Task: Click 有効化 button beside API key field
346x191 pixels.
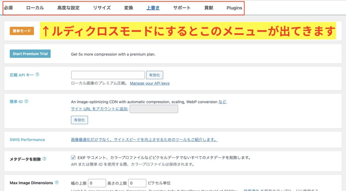Action: (154, 75)
